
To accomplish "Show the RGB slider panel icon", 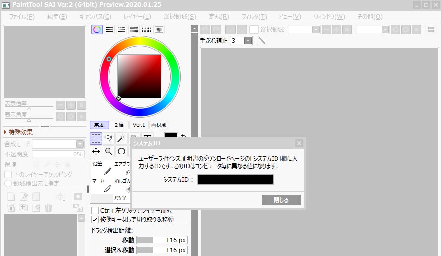I will click(x=109, y=30).
